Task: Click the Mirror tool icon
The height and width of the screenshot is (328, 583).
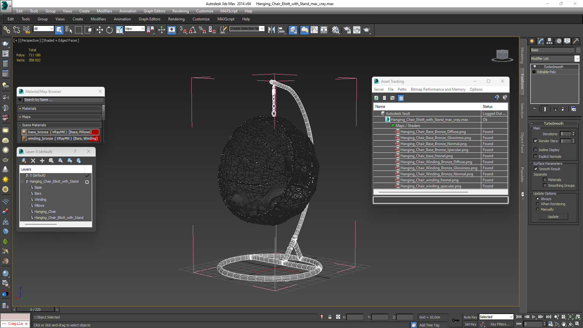Action: [271, 30]
